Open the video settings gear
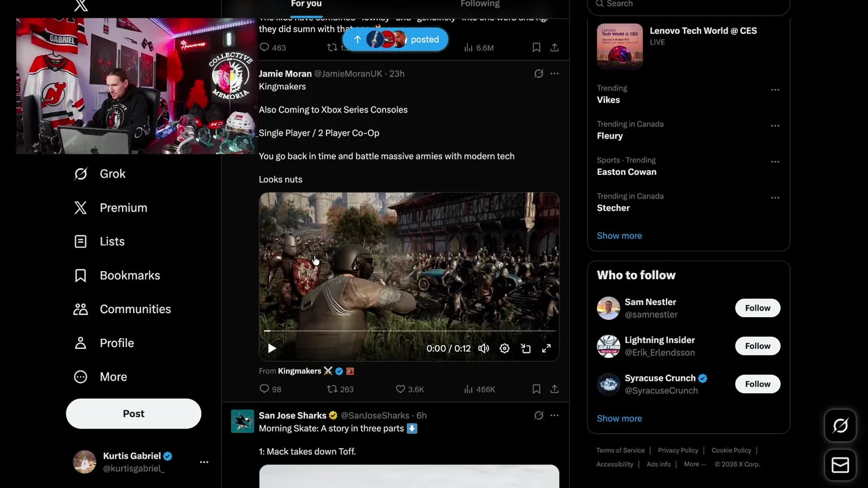Viewport: 868px width, 488px height. (505, 348)
